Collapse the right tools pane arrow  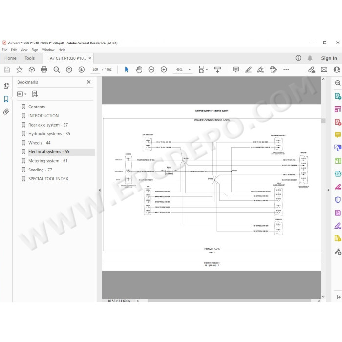pyautogui.click(x=328, y=190)
